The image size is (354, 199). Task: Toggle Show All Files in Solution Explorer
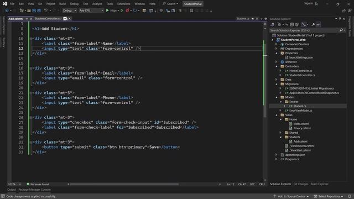click(x=297, y=24)
